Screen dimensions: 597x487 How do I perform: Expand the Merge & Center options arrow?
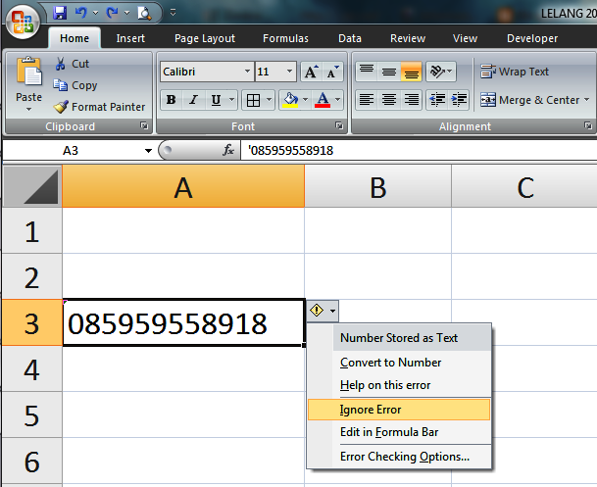click(x=586, y=100)
